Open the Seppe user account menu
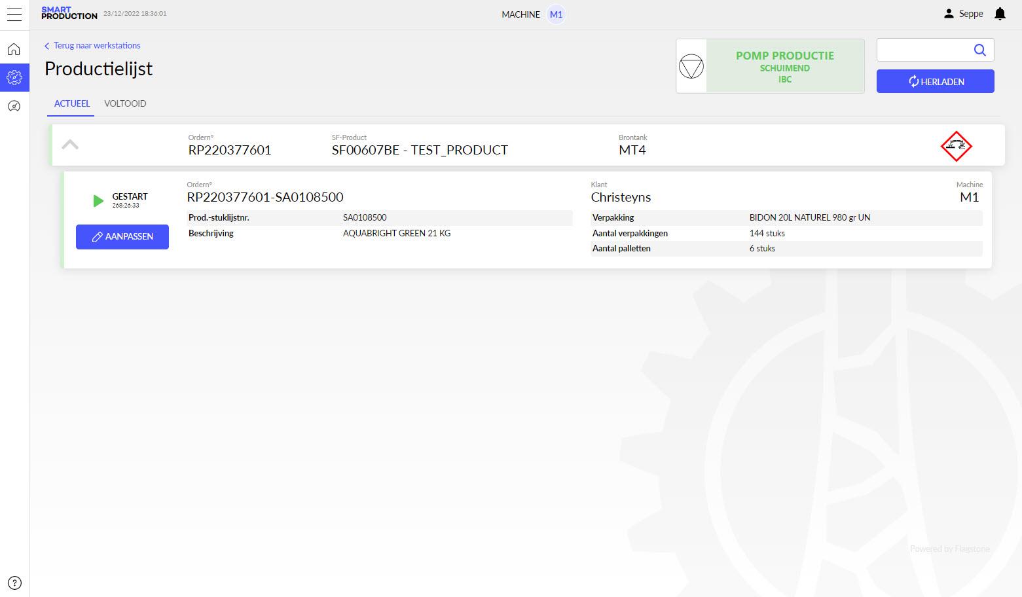This screenshot has width=1022, height=597. pos(963,14)
